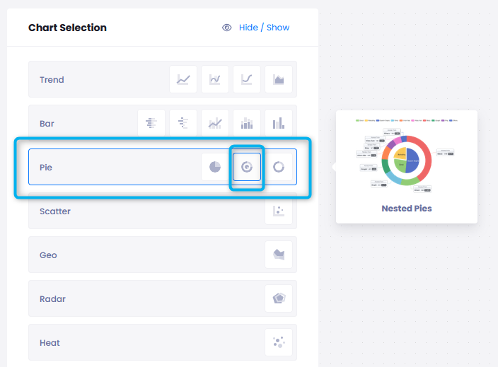
Task: Select the basic pie chart icon
Action: (x=215, y=168)
